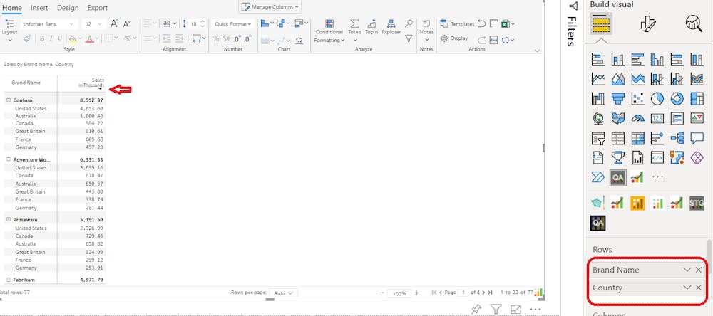Open the bar chart dropdown in Chart group
This screenshot has height=316, width=713.
point(267,23)
